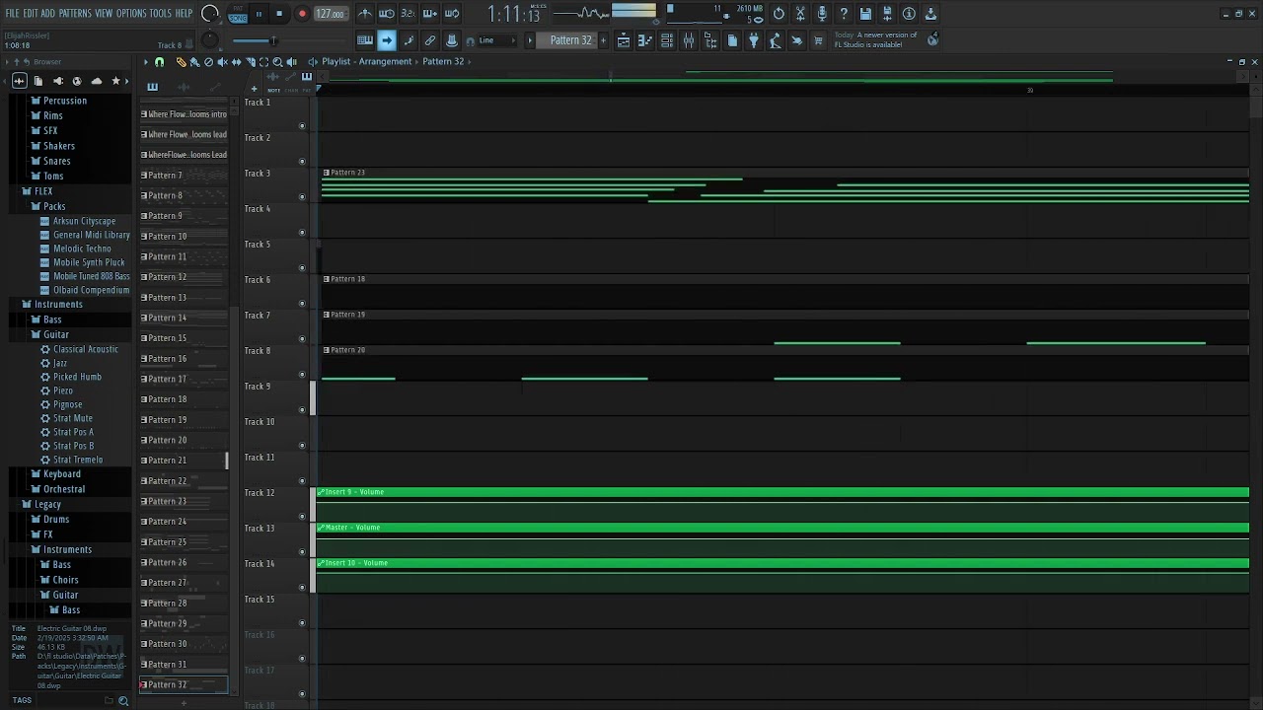The image size is (1263, 710).
Task: Open the EDIT menu
Action: coord(31,13)
